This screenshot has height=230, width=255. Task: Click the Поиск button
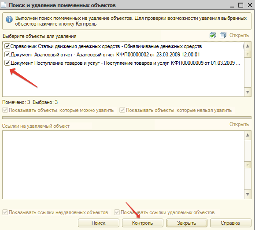pos(99,223)
